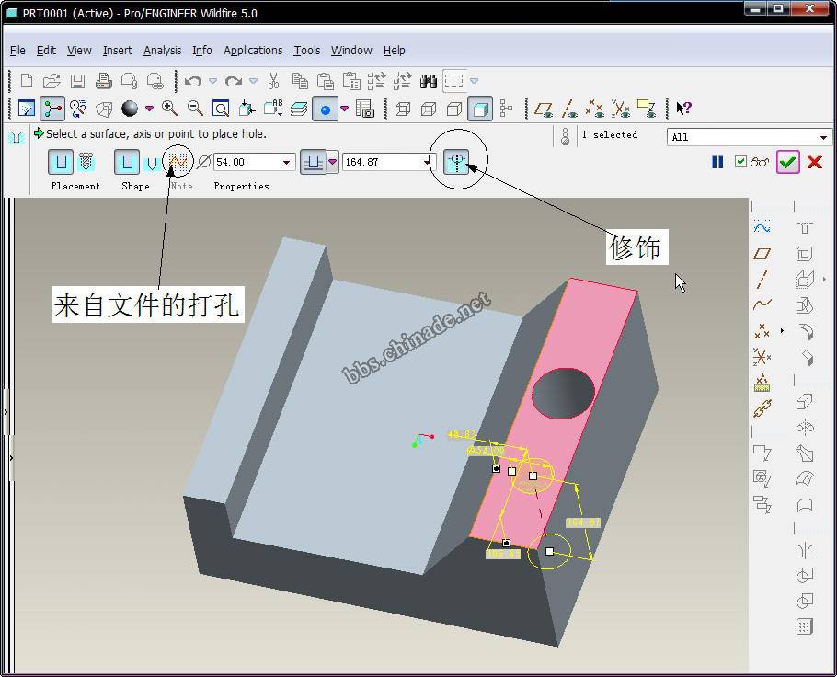
Task: Click the Save file icon
Action: (78, 81)
